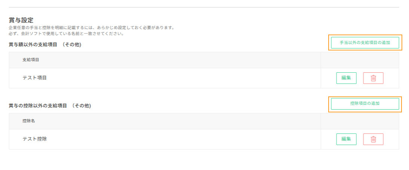This screenshot has width=409, height=170.
Task: Click the 賞与設定 section heading
Action: (x=21, y=20)
